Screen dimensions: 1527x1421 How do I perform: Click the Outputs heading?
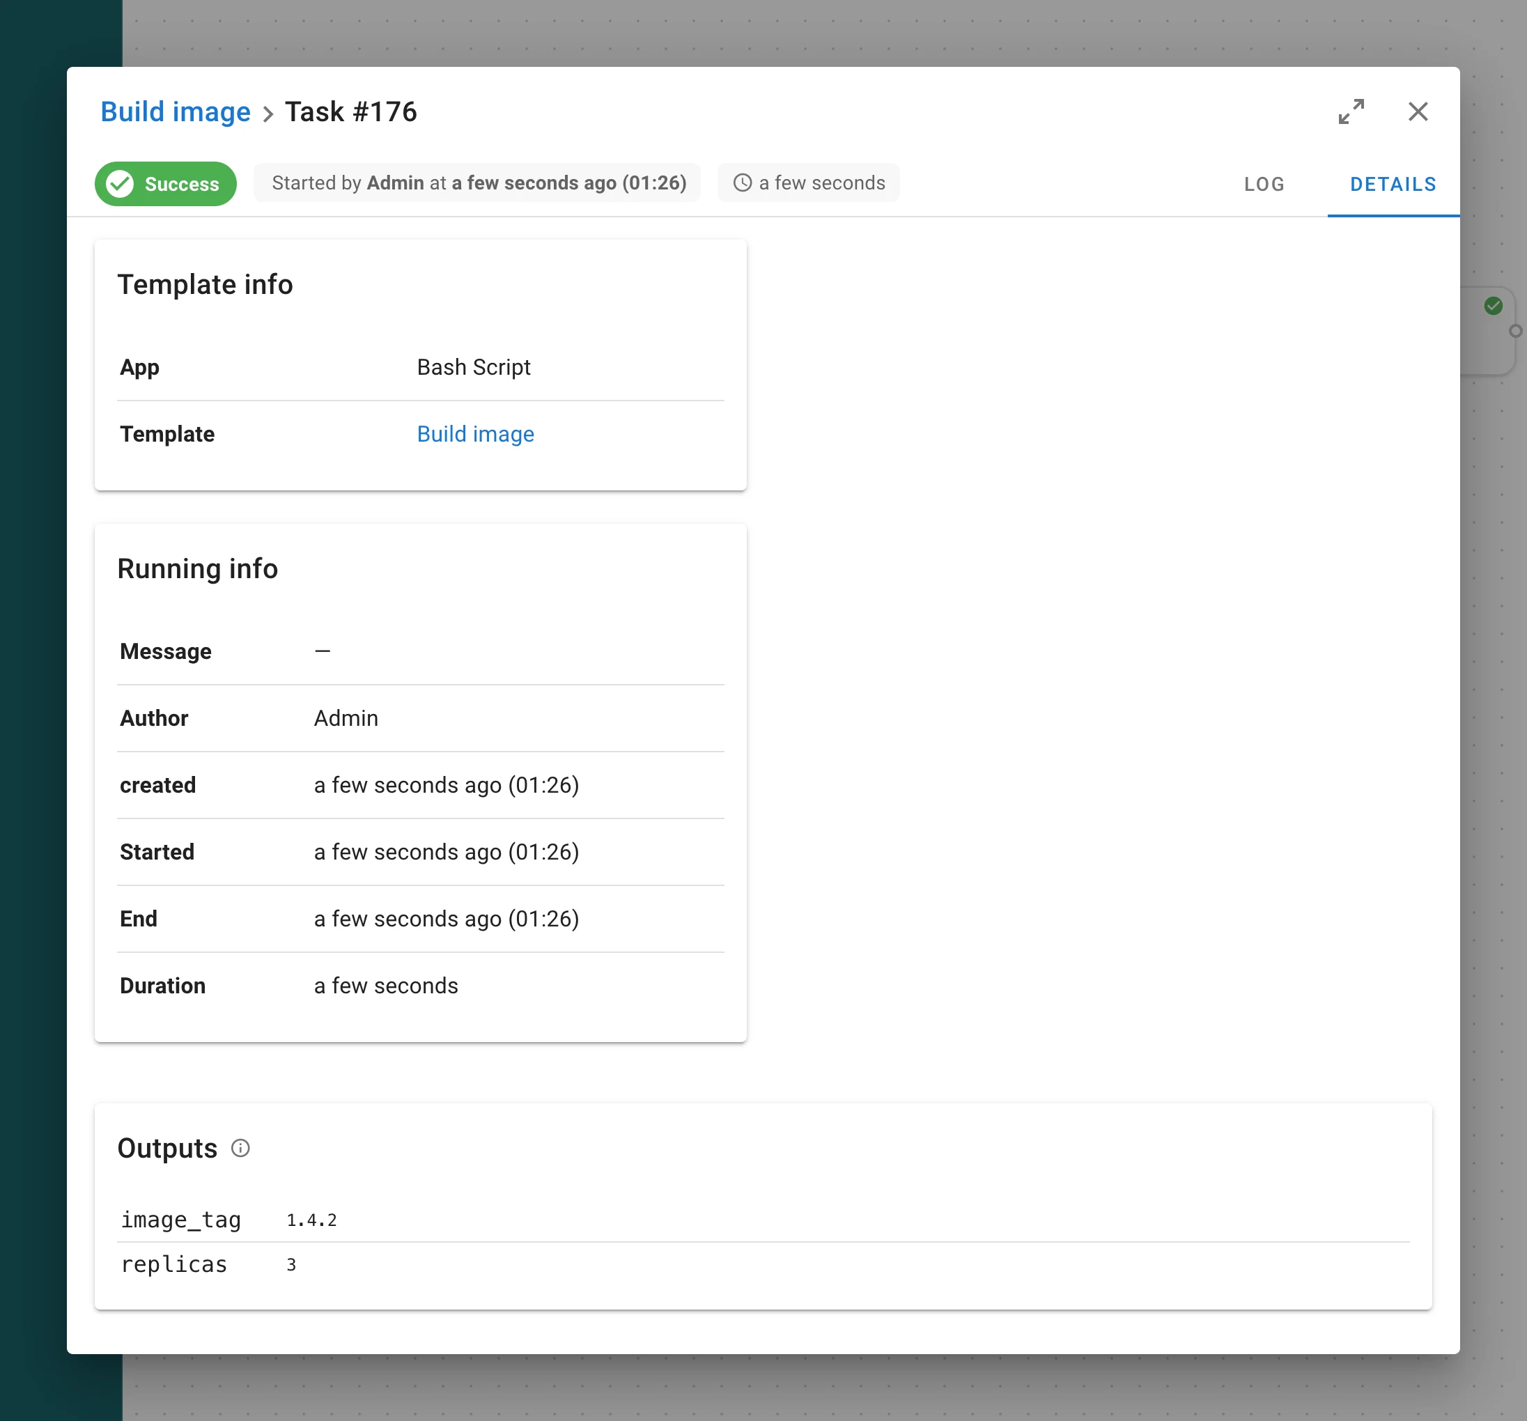(x=167, y=1147)
